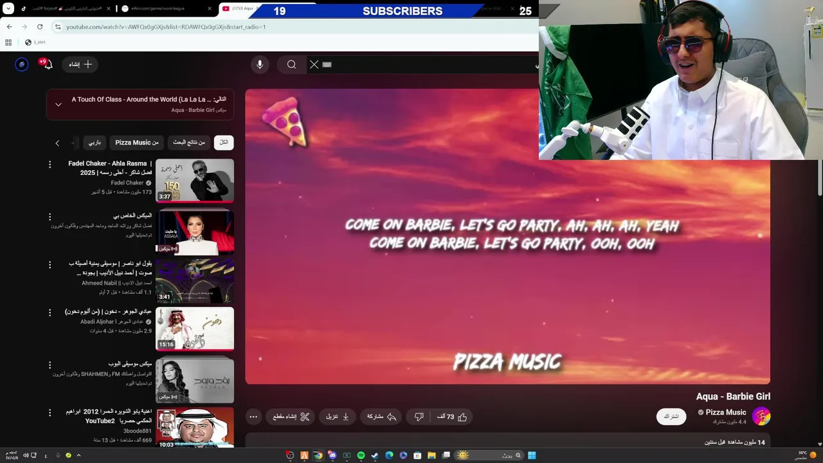Image resolution: width=823 pixels, height=463 pixels.
Task: Open the Fadel Chaker Ahla Rasma thumbnail
Action: (195, 181)
